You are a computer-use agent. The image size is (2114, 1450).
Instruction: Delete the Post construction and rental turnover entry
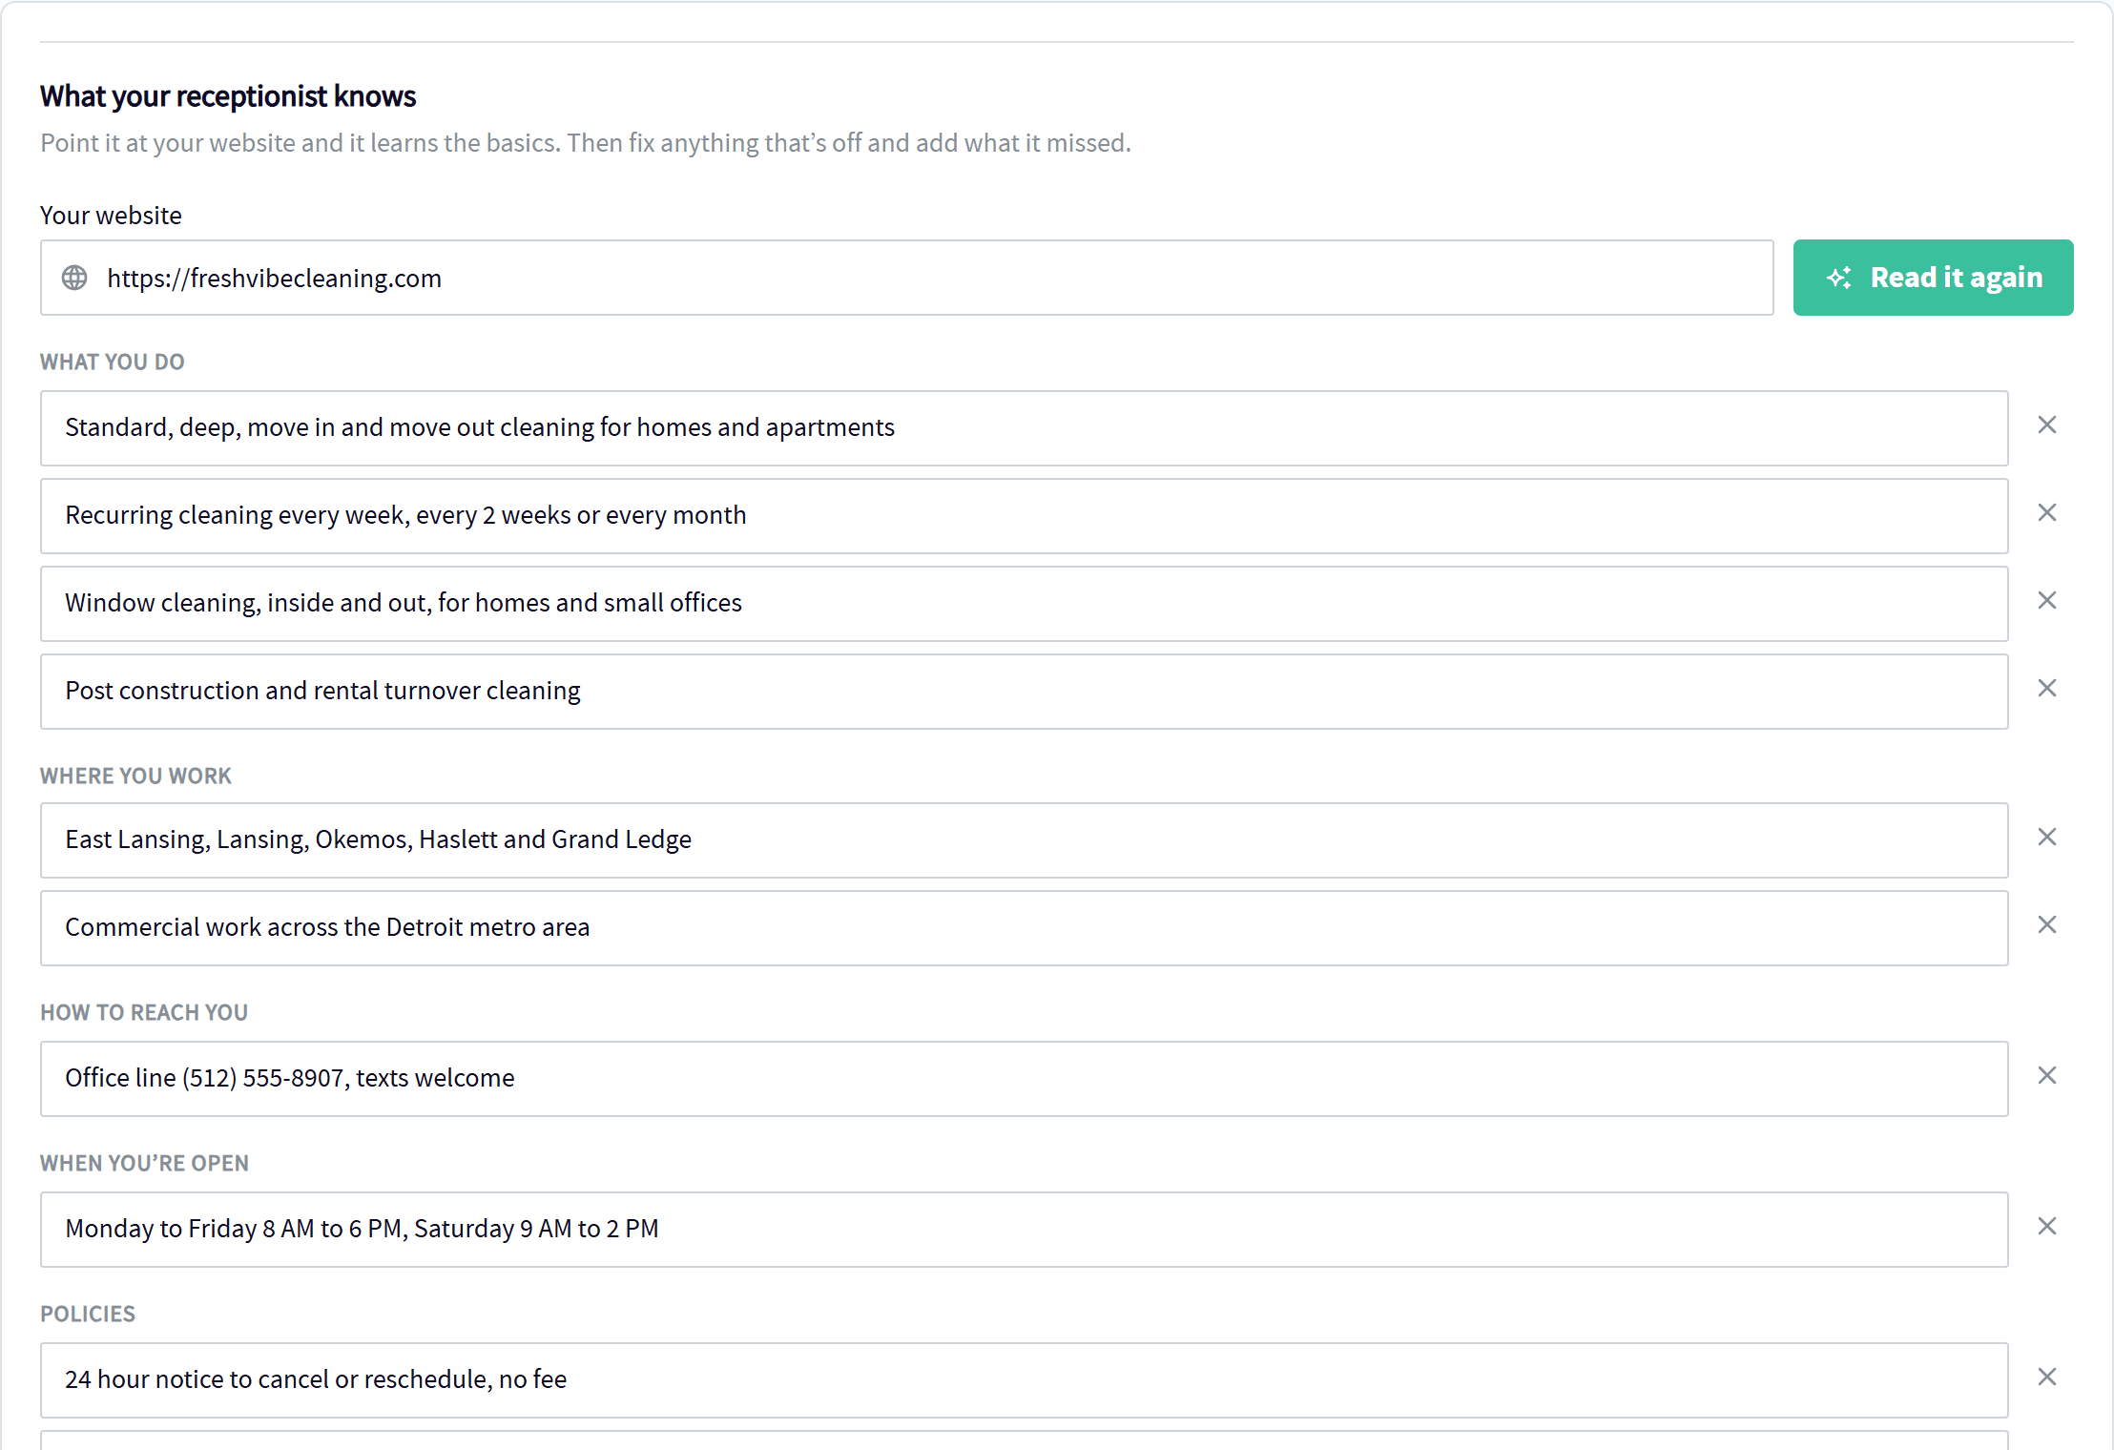2046,689
